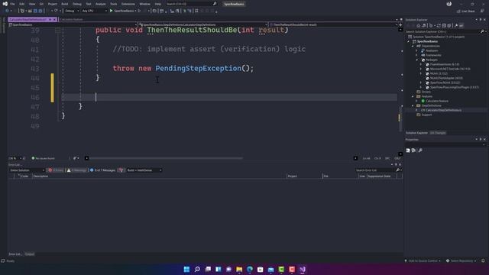Toggle the Messages filter in Error List

coord(103,170)
